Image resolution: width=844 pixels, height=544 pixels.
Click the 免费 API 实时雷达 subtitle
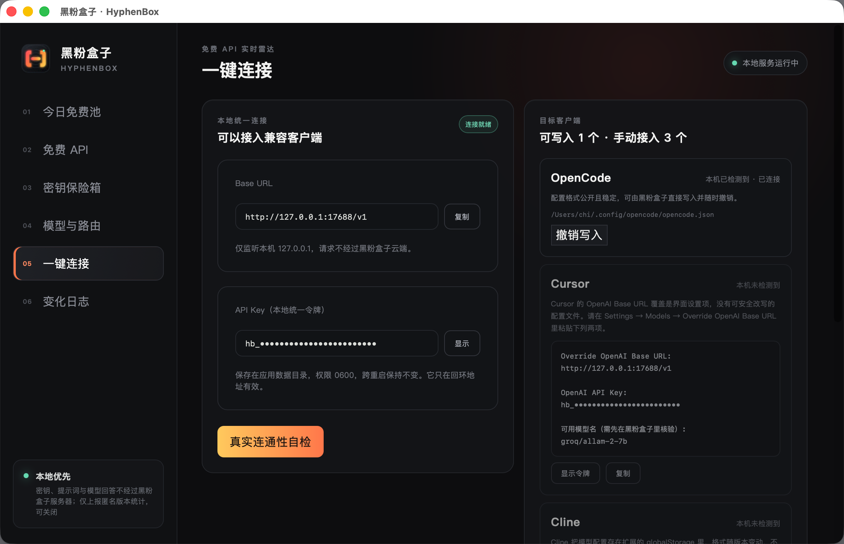[238, 49]
